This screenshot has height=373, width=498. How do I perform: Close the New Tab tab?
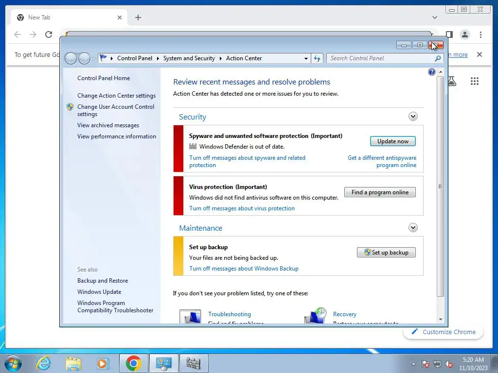120,17
